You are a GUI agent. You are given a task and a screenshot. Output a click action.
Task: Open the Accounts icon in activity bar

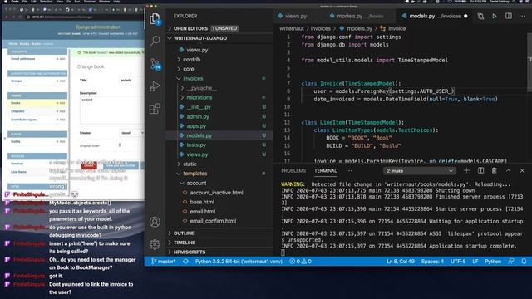click(155, 222)
